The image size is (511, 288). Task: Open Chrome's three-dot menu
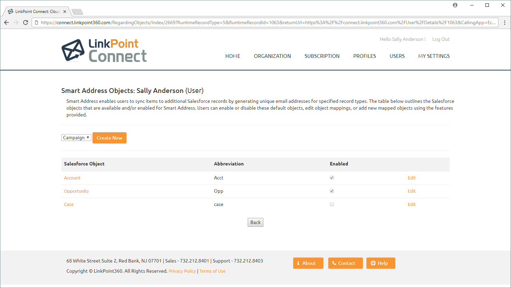pyautogui.click(x=505, y=22)
